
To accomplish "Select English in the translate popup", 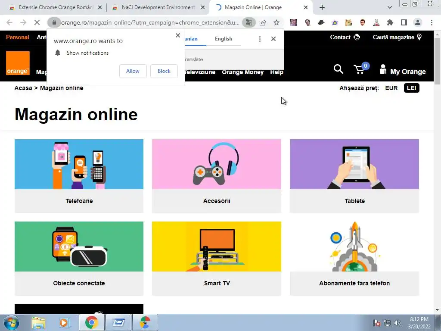I will tap(224, 39).
